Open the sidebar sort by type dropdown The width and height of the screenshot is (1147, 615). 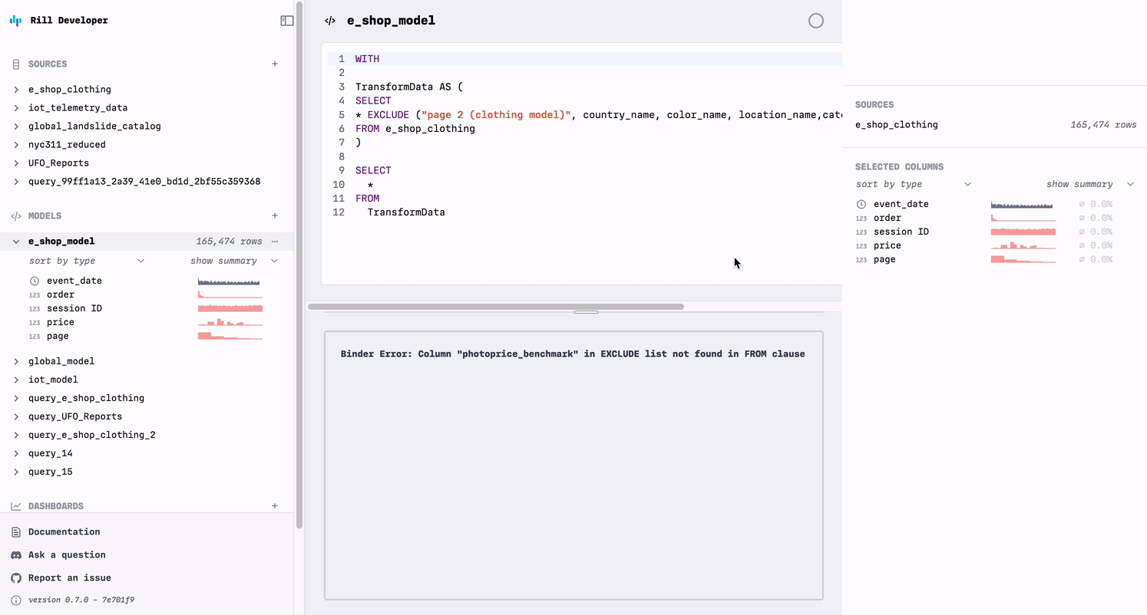click(x=87, y=261)
